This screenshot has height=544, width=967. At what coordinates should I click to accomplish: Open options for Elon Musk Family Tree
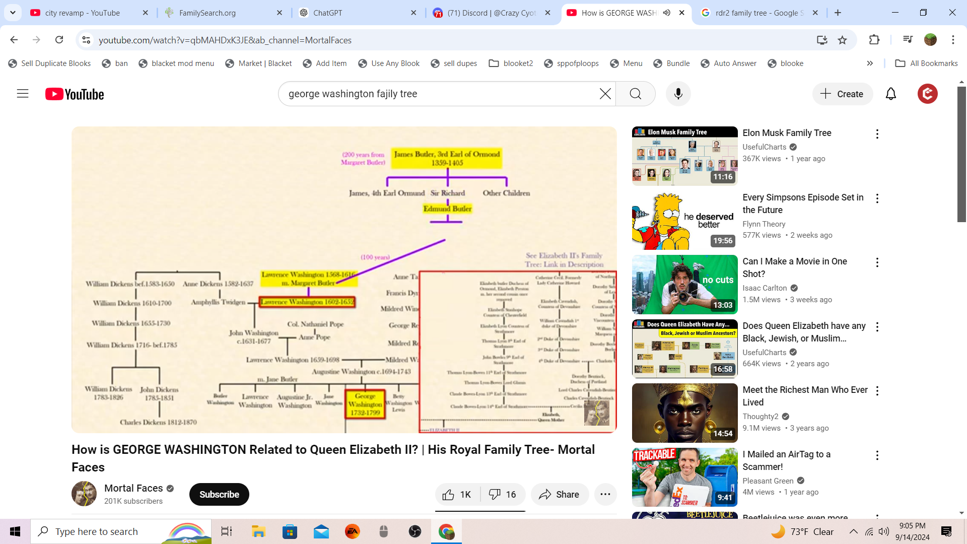[x=877, y=134]
